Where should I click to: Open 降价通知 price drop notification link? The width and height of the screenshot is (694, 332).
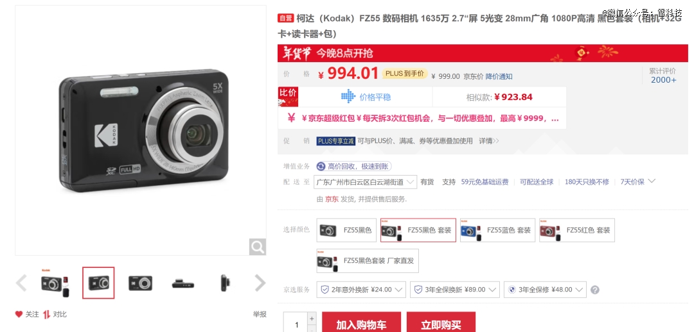tap(499, 76)
